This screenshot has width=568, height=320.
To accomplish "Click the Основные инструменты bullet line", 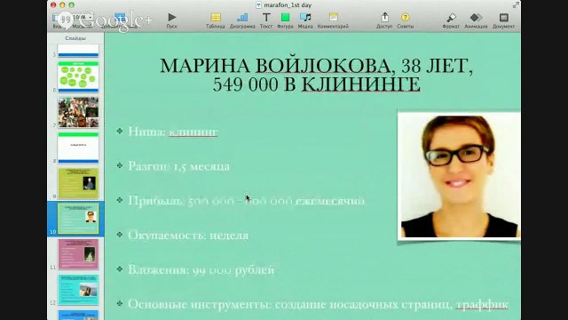I will pyautogui.click(x=318, y=304).
